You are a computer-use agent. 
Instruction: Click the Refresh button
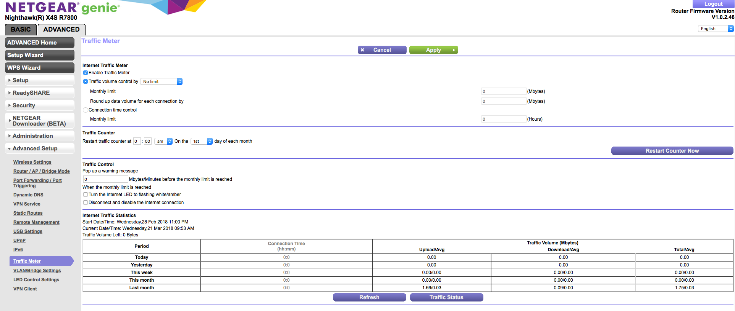(369, 297)
